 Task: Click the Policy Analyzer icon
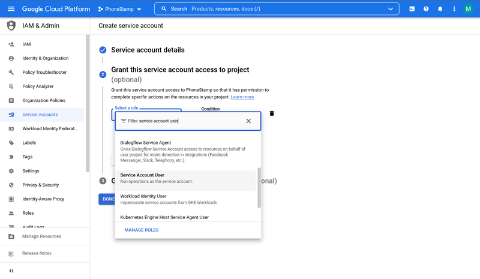pos(11,86)
